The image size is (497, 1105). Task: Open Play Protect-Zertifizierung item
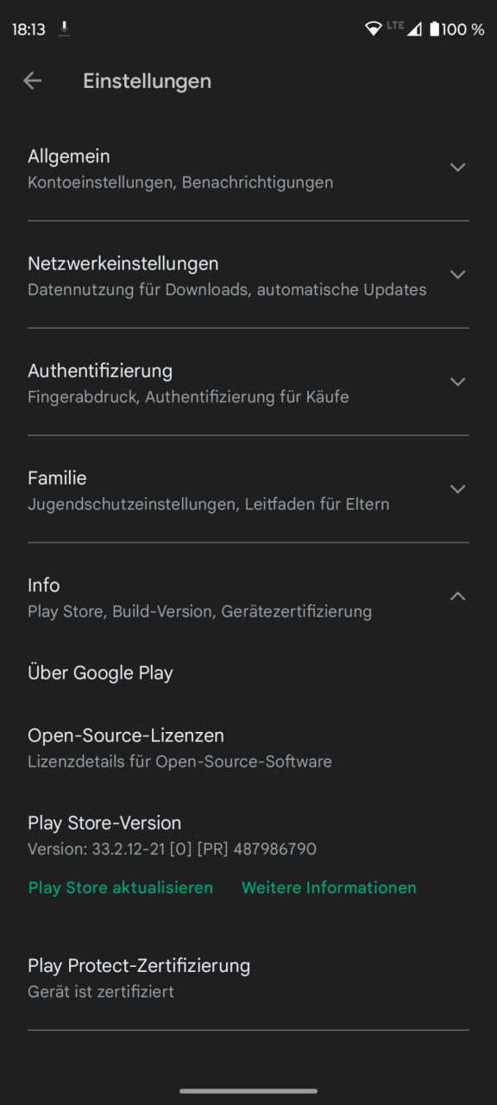pyautogui.click(x=248, y=977)
